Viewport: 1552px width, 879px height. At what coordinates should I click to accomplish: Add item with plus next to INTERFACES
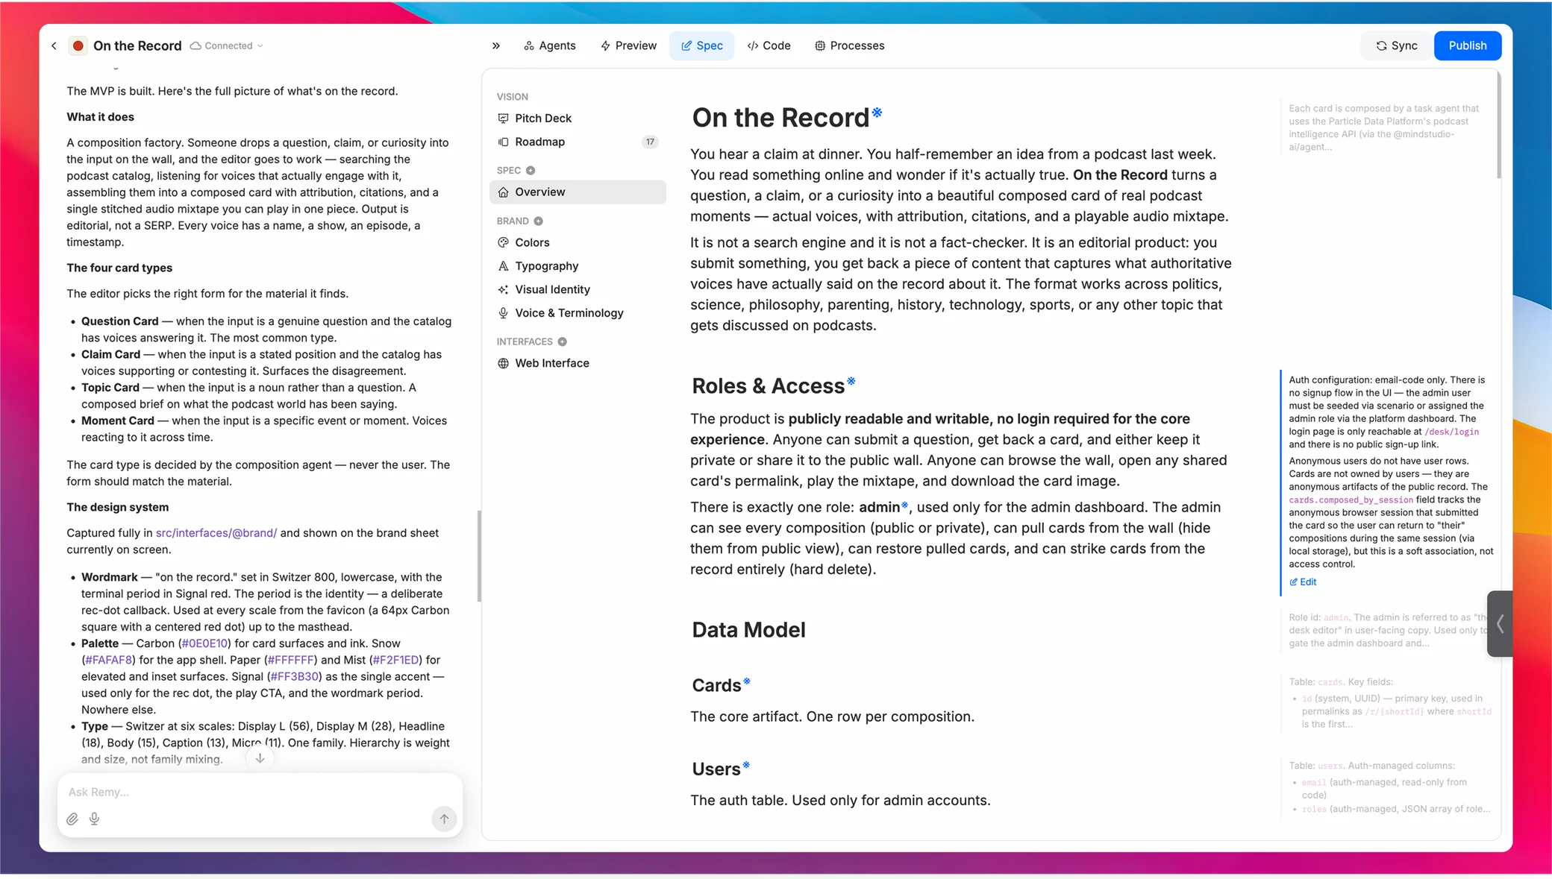[x=562, y=341]
